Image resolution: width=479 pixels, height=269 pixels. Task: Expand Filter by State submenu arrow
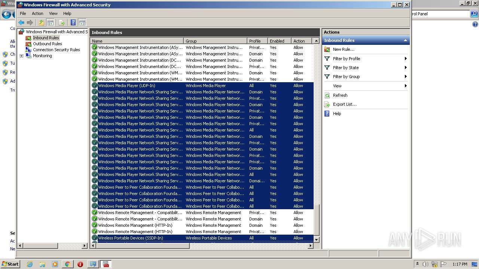click(x=406, y=68)
